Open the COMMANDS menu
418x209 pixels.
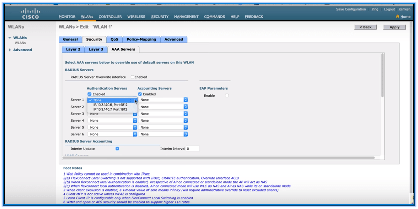click(x=215, y=16)
